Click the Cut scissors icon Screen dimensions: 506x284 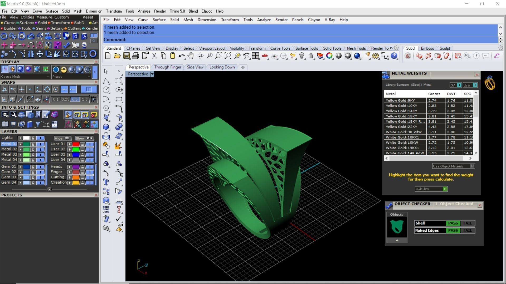[x=154, y=56]
